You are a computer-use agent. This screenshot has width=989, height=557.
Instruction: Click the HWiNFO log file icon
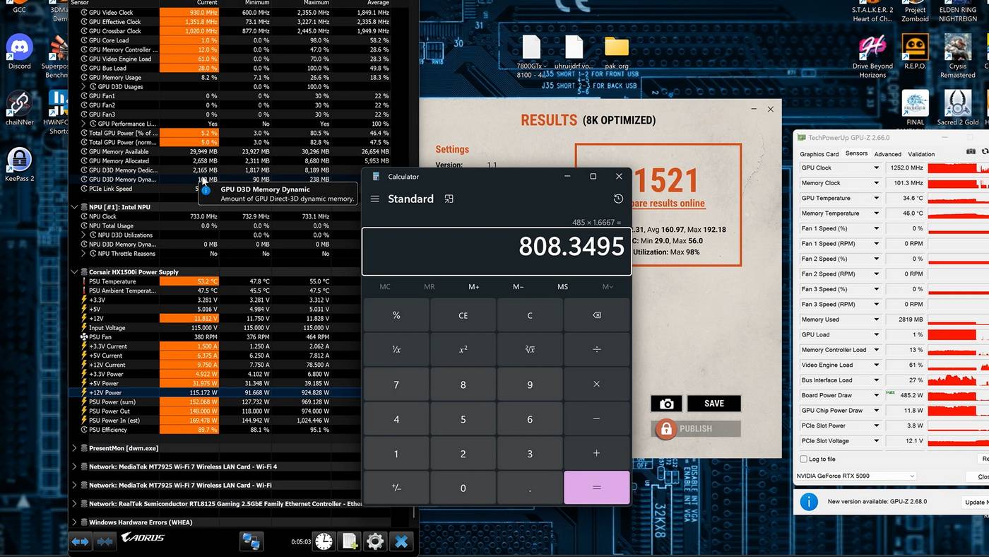(x=350, y=541)
